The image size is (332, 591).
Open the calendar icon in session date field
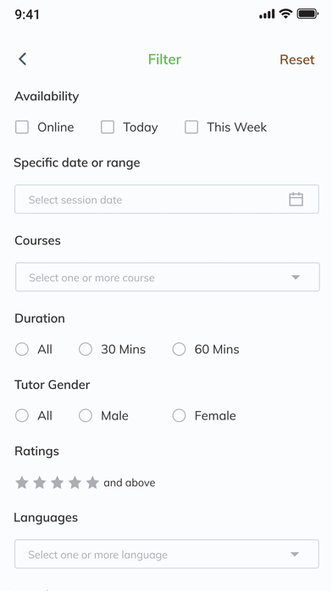[x=296, y=199]
